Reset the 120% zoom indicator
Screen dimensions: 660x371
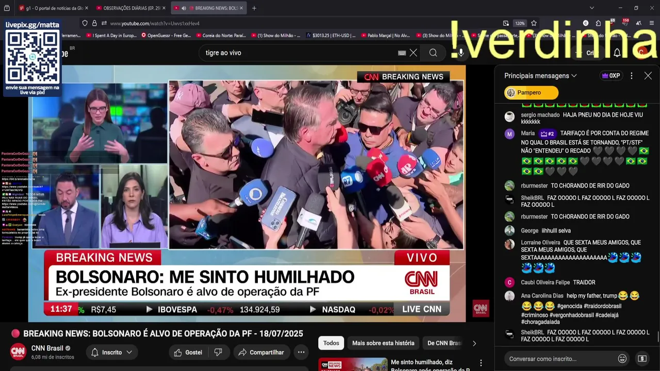(520, 23)
